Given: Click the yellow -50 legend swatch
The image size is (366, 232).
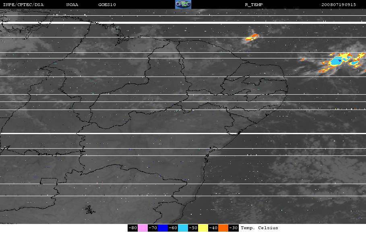Looking at the screenshot, I should pyautogui.click(x=203, y=228).
